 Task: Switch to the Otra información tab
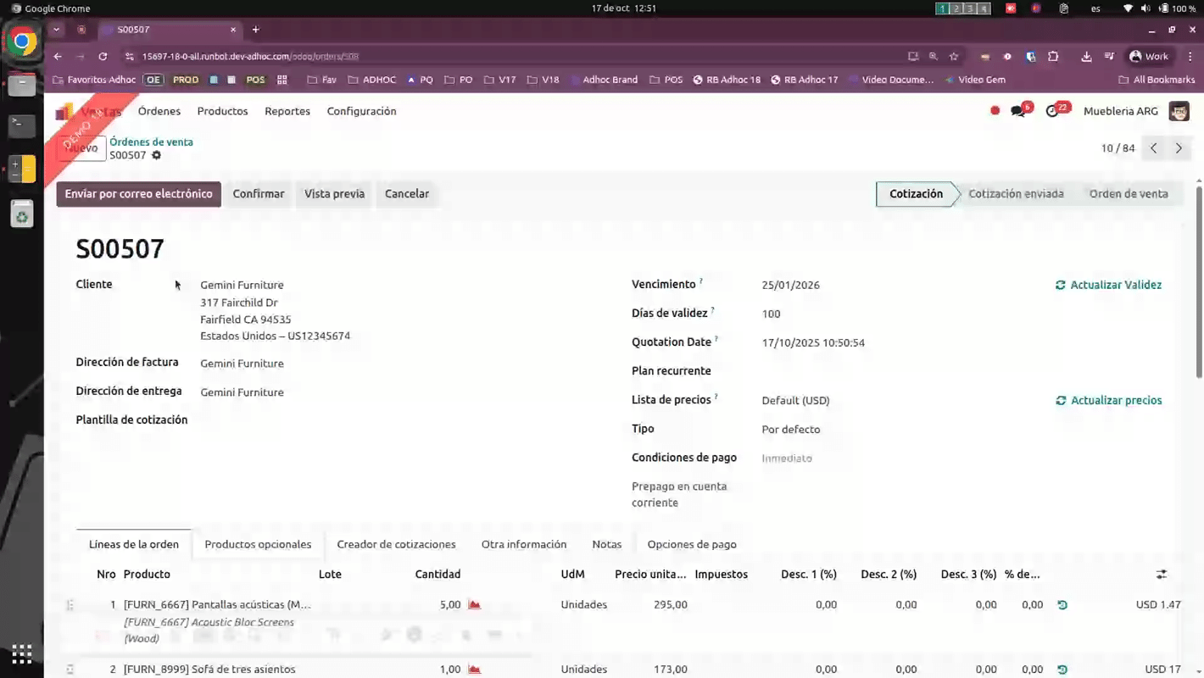(x=523, y=544)
